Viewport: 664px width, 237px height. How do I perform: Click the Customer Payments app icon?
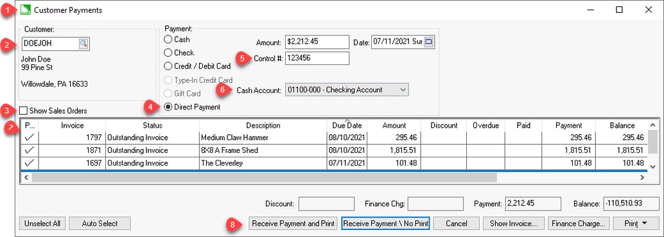point(26,9)
